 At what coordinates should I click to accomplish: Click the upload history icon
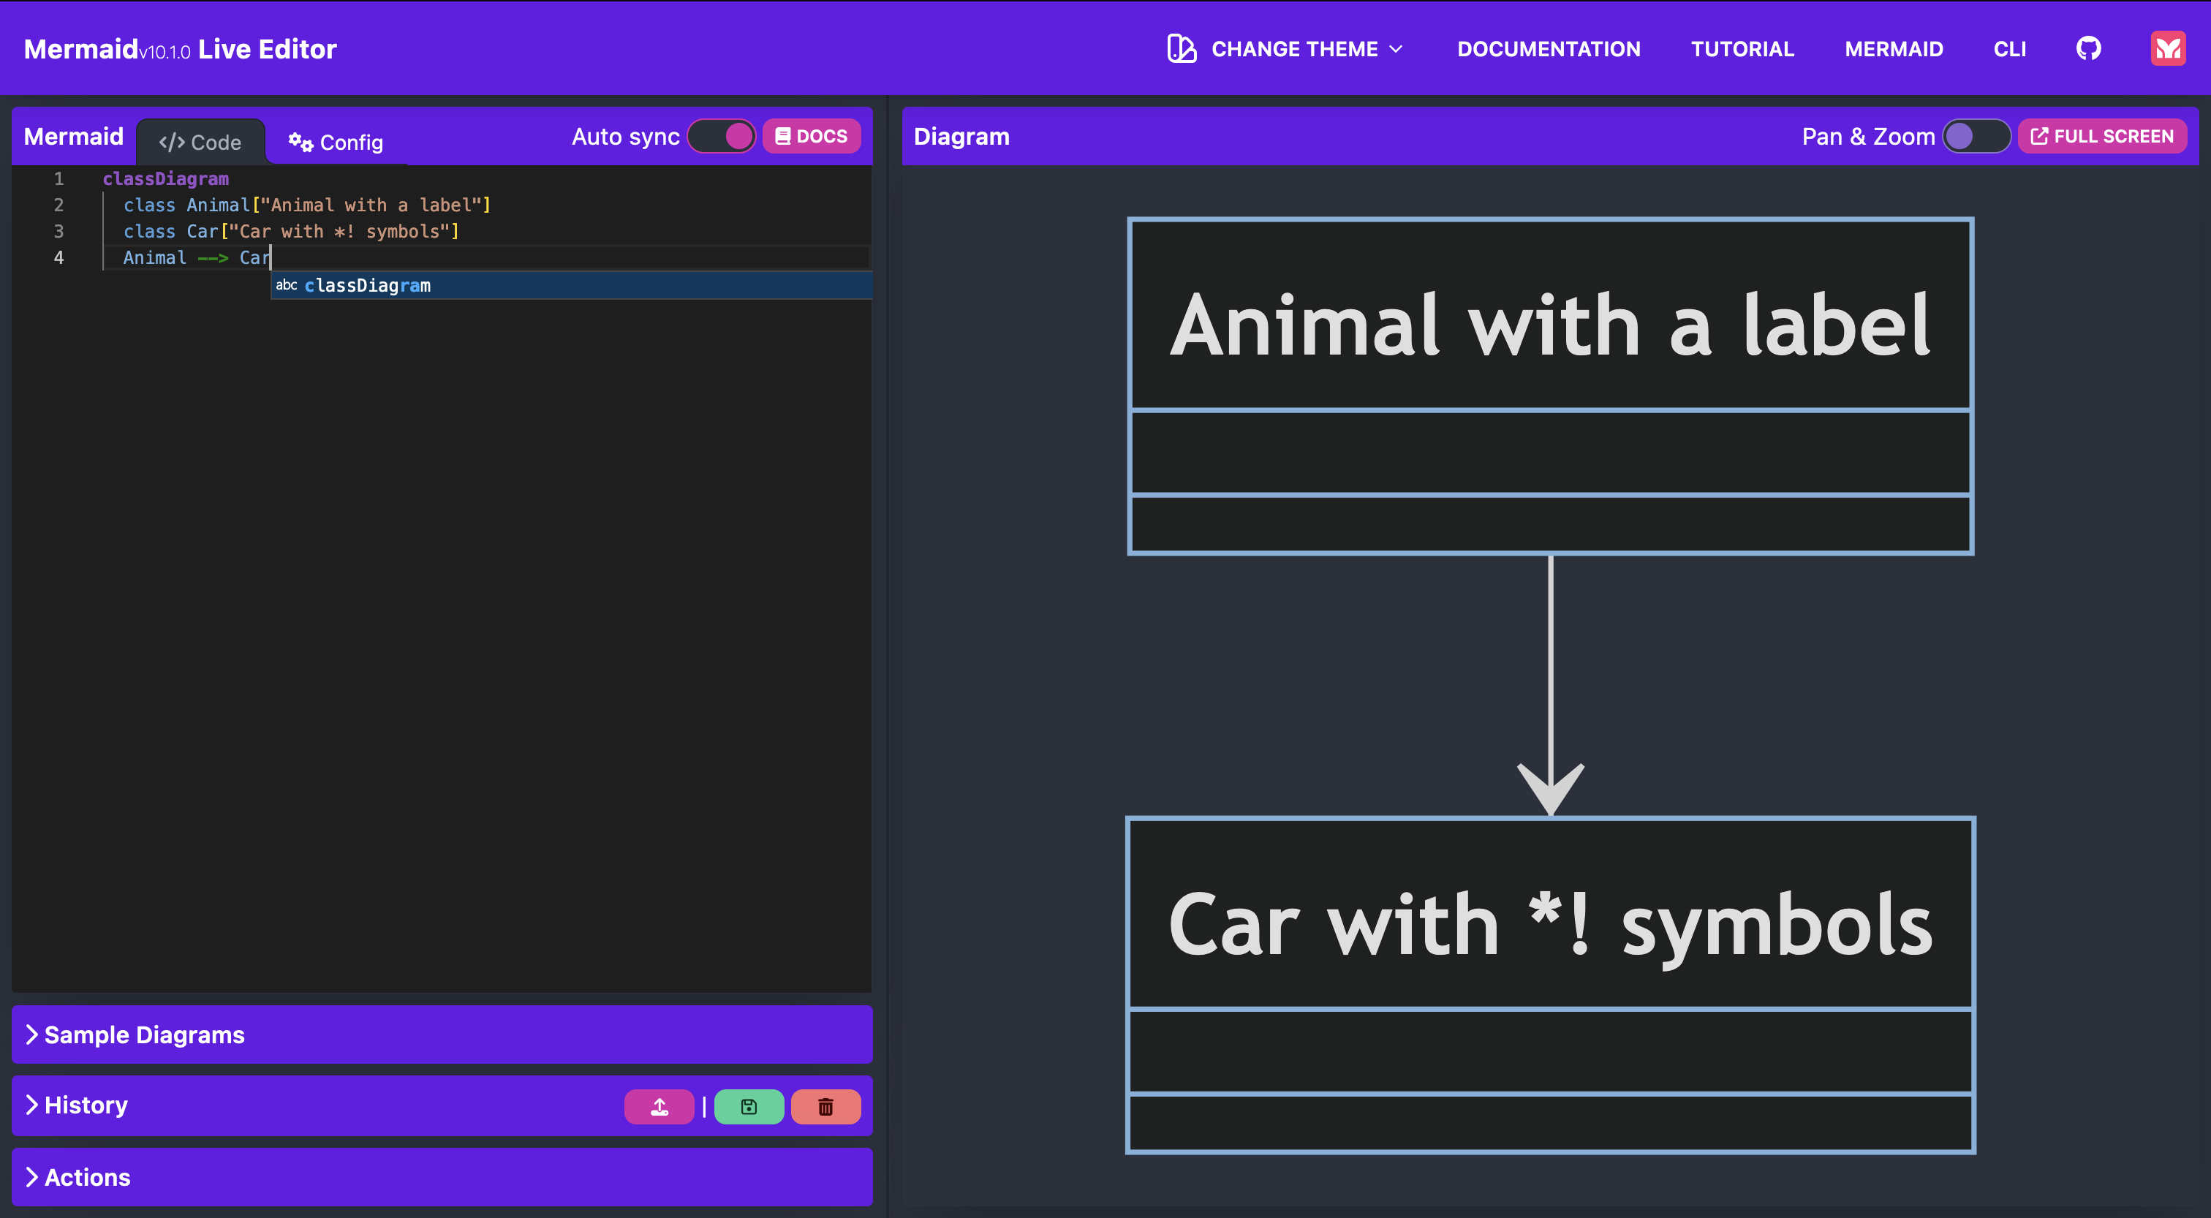(x=659, y=1106)
